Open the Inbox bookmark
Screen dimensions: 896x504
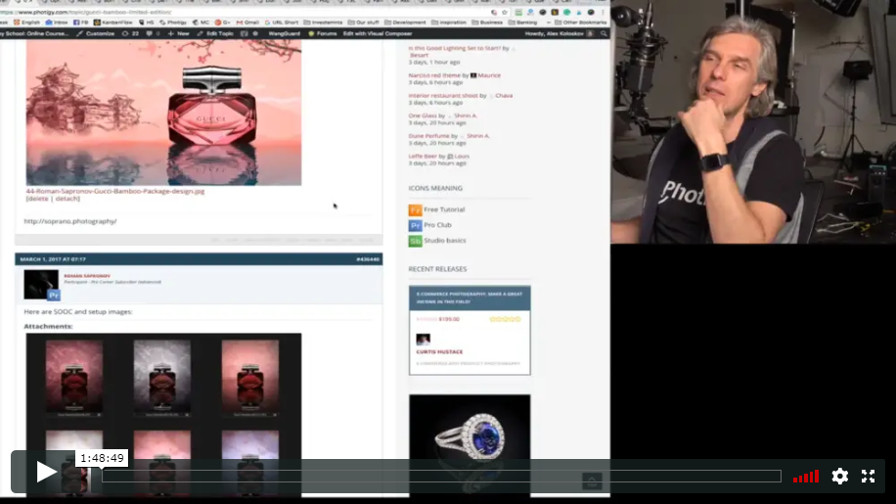coord(57,23)
